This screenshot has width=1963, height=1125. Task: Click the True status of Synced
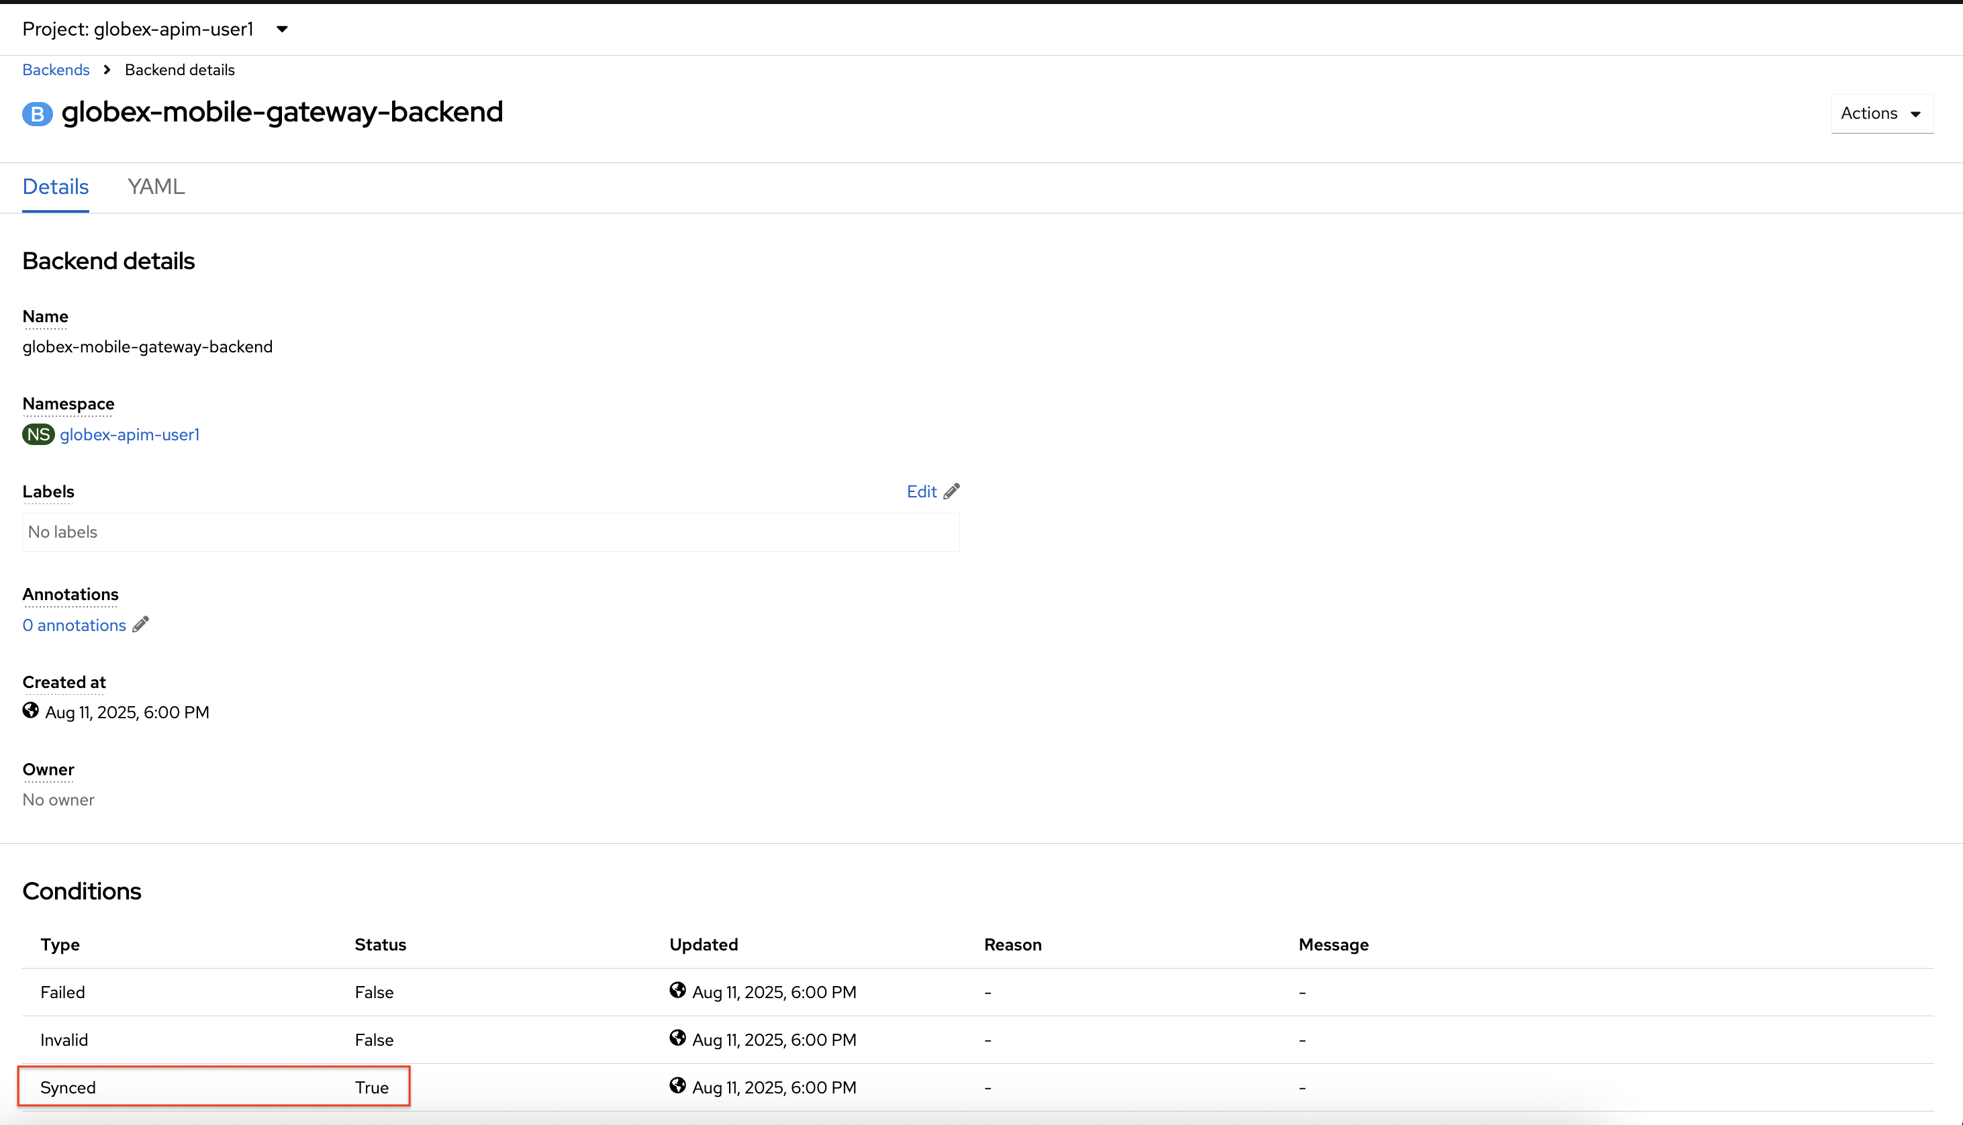point(372,1087)
